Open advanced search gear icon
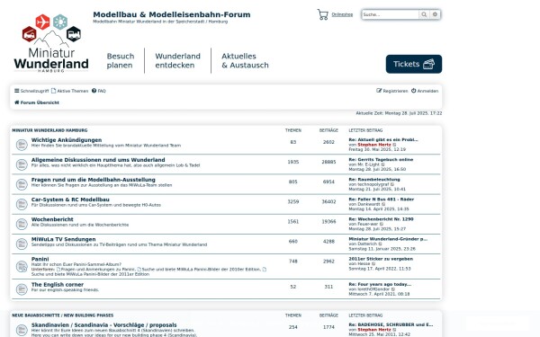 point(435,14)
